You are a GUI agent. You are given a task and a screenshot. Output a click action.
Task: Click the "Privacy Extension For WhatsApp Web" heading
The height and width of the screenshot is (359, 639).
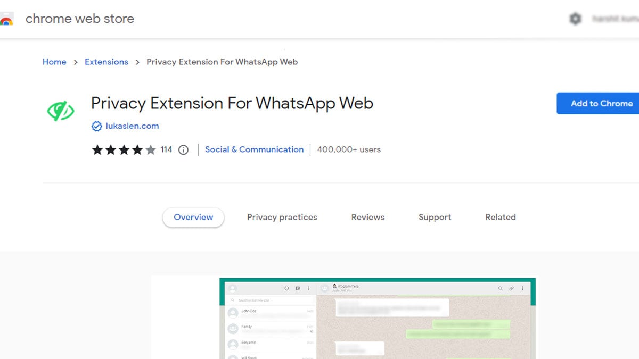[232, 103]
